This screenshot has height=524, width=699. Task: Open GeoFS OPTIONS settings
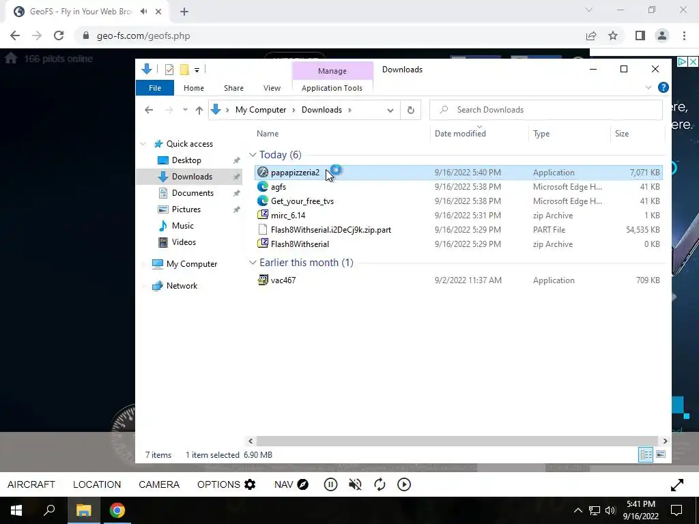[227, 484]
